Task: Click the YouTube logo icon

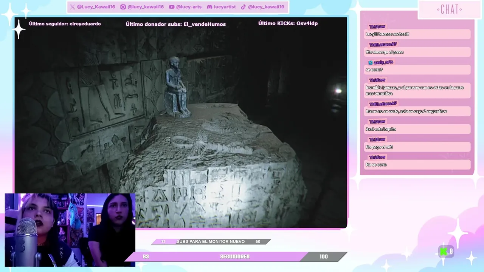Action: (x=172, y=7)
